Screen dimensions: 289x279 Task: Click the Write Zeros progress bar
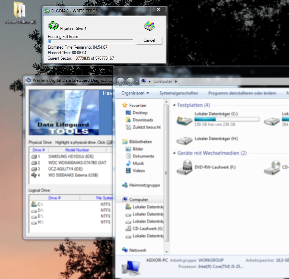(x=90, y=41)
